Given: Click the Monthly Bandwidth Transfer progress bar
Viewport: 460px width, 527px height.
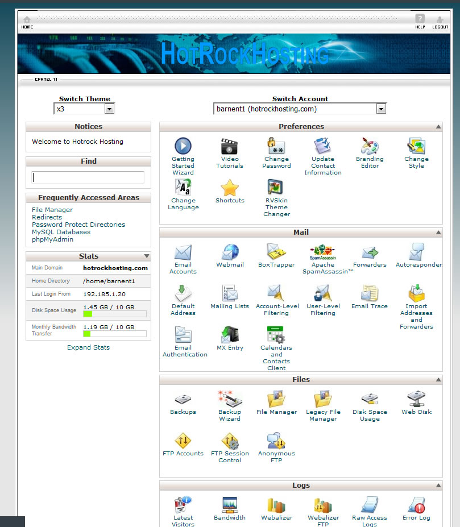Looking at the screenshot, I should click(115, 334).
